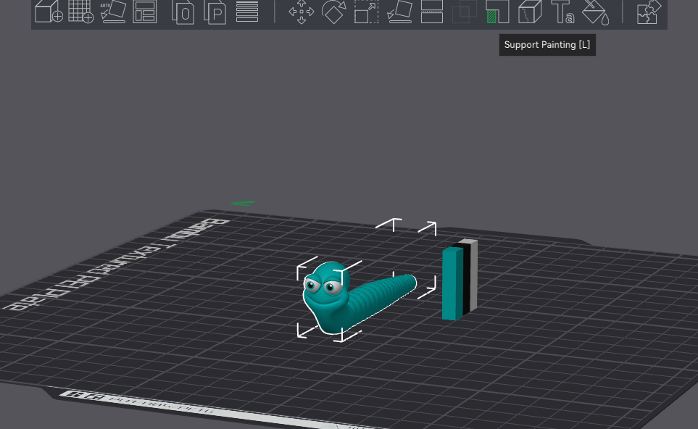This screenshot has width=698, height=429.
Task: Split model to parts (P icon)
Action: tap(215, 12)
